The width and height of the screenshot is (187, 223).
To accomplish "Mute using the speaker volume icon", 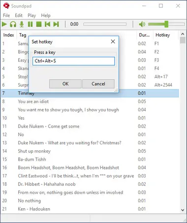I will click(142, 24).
